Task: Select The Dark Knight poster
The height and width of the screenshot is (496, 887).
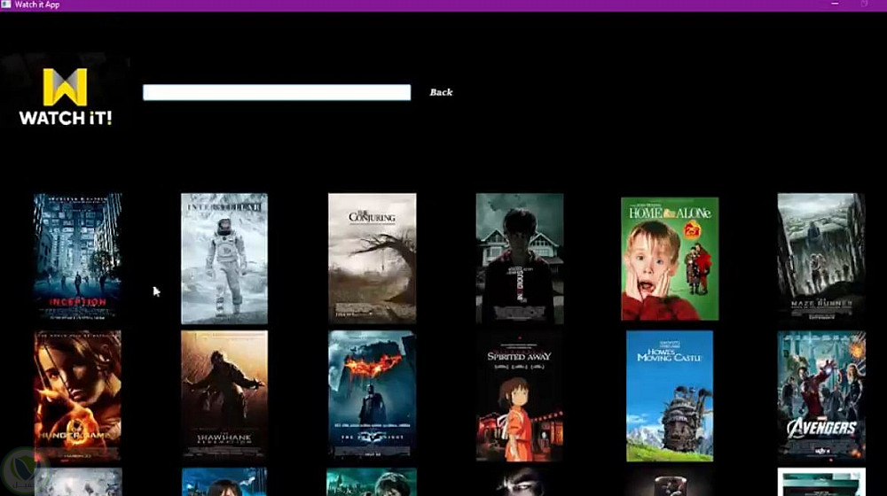Action: (x=373, y=395)
